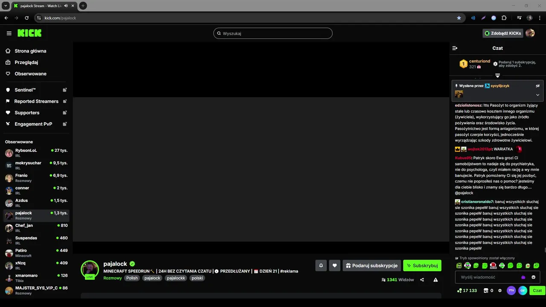Open Supporters in the sidebar
Screen dimensions: 546x307
(36, 113)
